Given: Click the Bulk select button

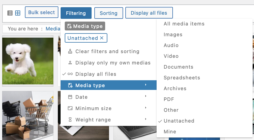Looking at the screenshot, I should pos(42,12).
